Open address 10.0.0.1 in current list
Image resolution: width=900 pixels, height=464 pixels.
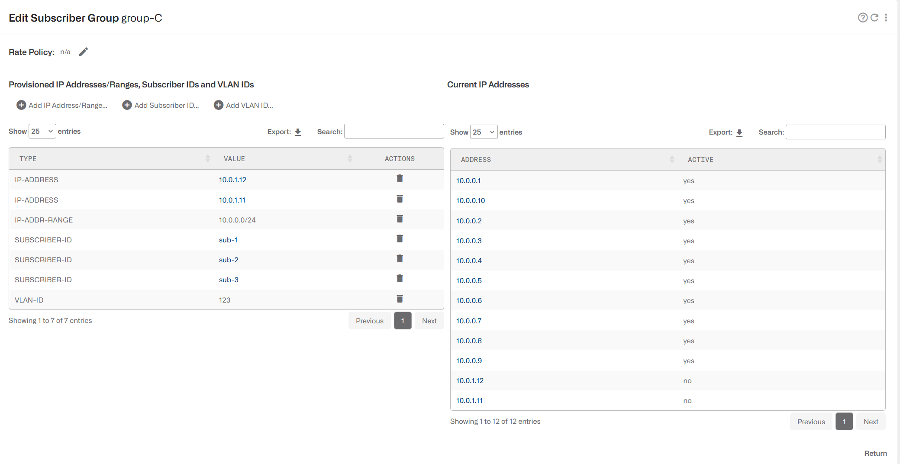tap(468, 180)
